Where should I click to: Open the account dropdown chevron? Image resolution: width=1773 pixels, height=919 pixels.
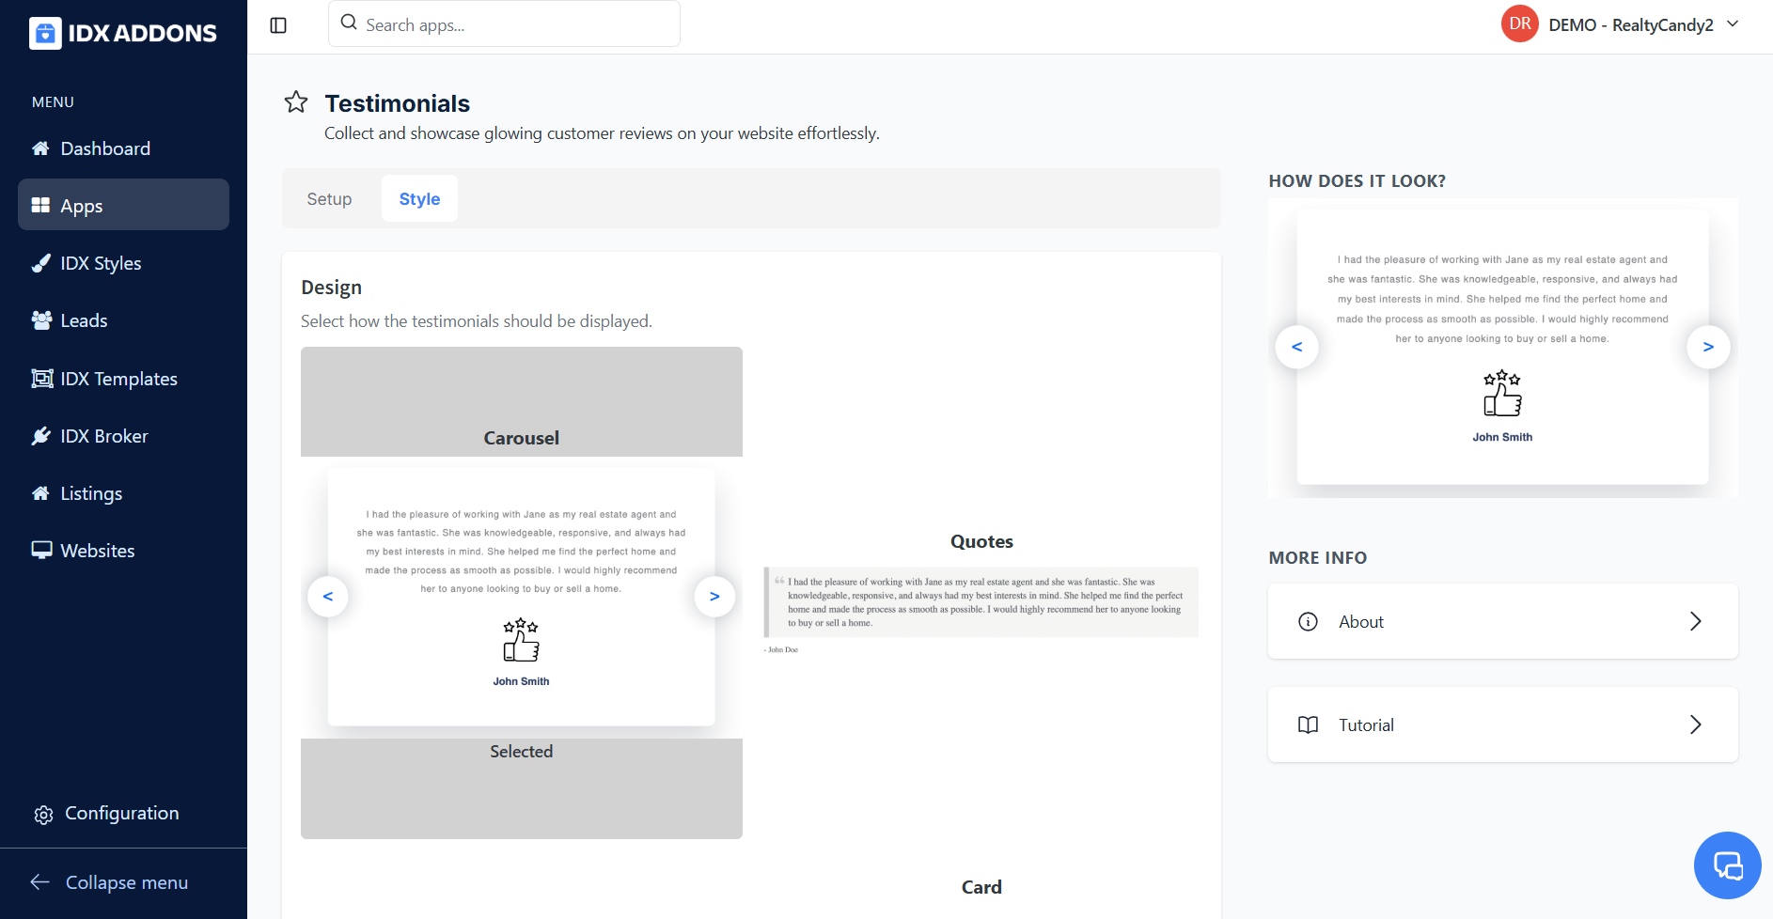click(1733, 24)
